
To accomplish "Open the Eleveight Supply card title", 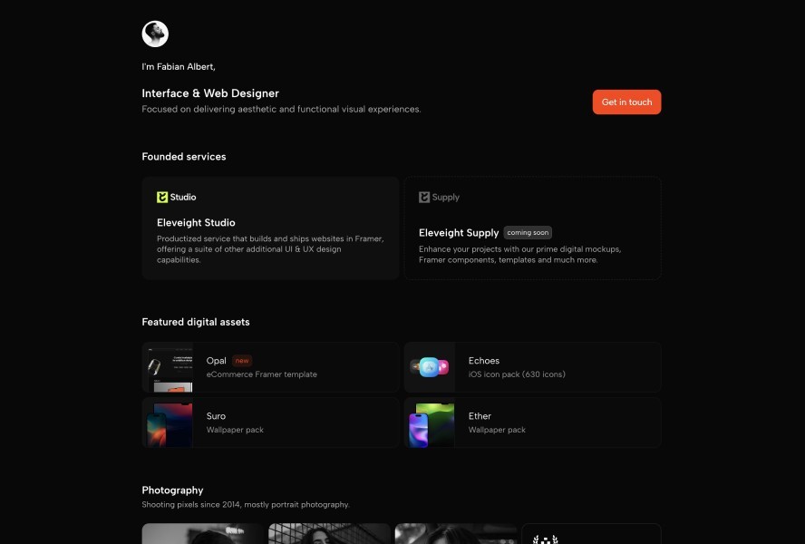I will [459, 233].
